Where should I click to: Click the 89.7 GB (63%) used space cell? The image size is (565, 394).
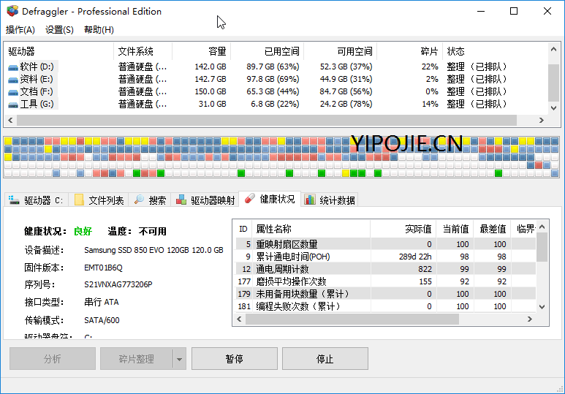click(x=273, y=67)
